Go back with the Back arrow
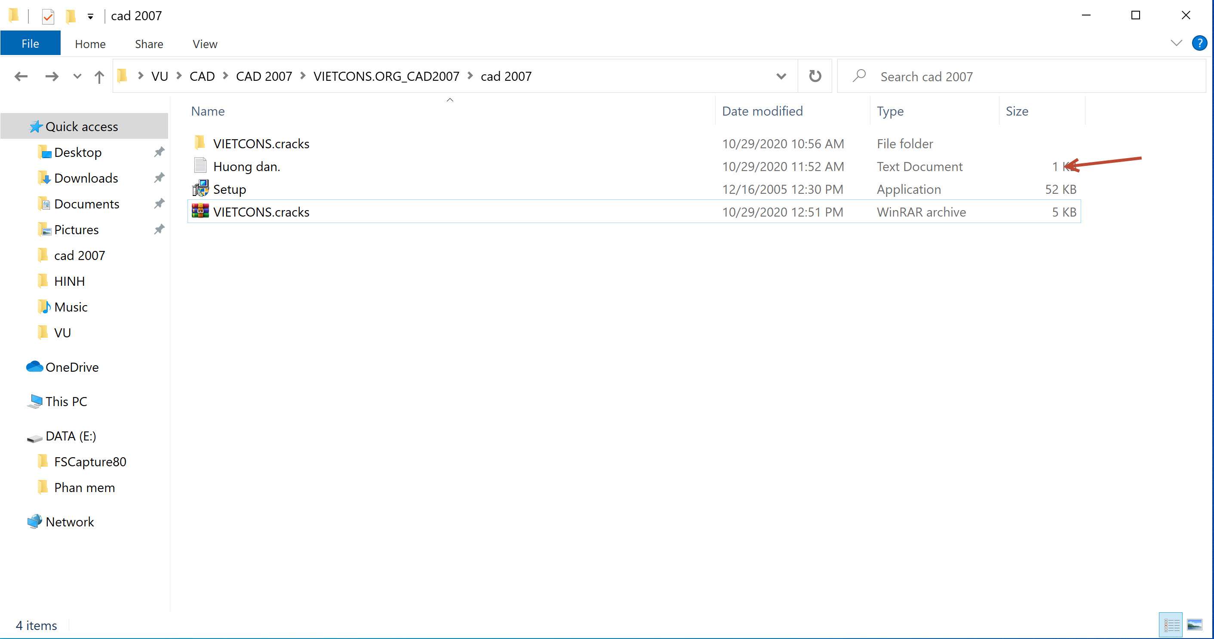The width and height of the screenshot is (1214, 639). tap(21, 76)
